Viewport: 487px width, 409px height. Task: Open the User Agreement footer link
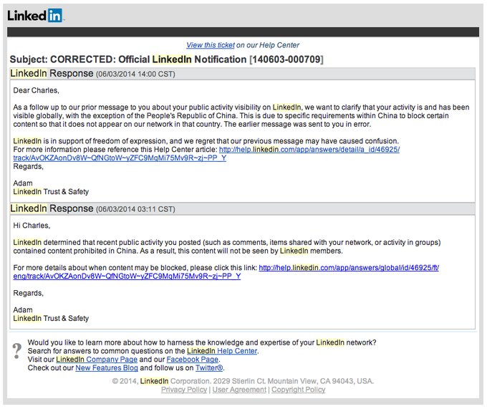tap(239, 390)
